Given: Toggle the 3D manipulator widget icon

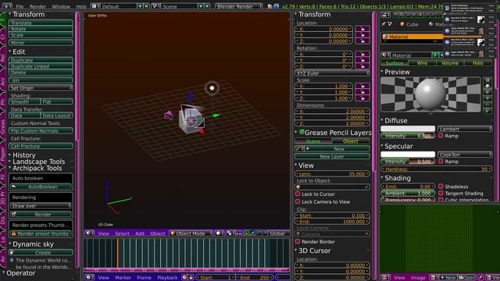Looking at the screenshot, I should [x=247, y=233].
